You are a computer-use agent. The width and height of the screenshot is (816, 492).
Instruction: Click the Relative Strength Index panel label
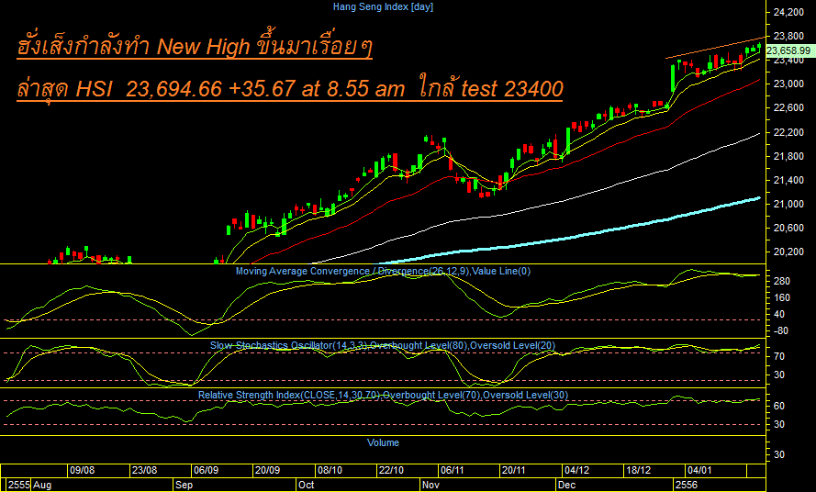(x=383, y=396)
